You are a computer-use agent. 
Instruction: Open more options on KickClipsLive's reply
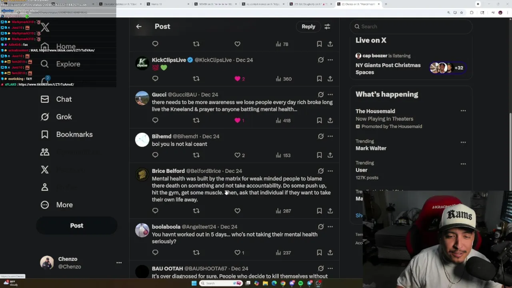[x=330, y=60]
